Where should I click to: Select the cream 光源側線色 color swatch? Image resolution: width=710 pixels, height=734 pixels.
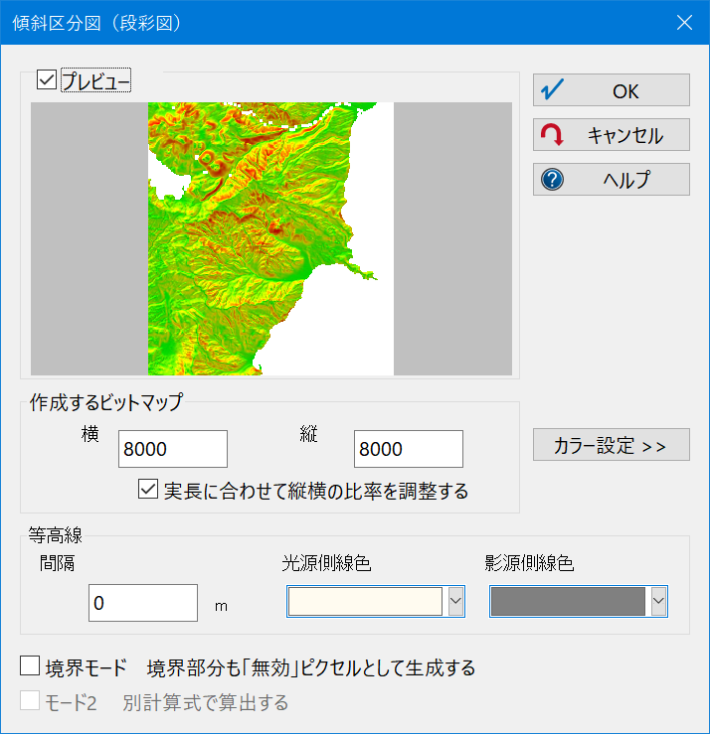pos(366,601)
